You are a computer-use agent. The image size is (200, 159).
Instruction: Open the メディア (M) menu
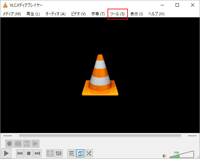coord(12,14)
